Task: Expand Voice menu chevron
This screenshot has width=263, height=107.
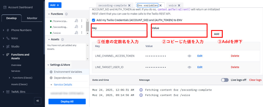Action: click(3, 38)
